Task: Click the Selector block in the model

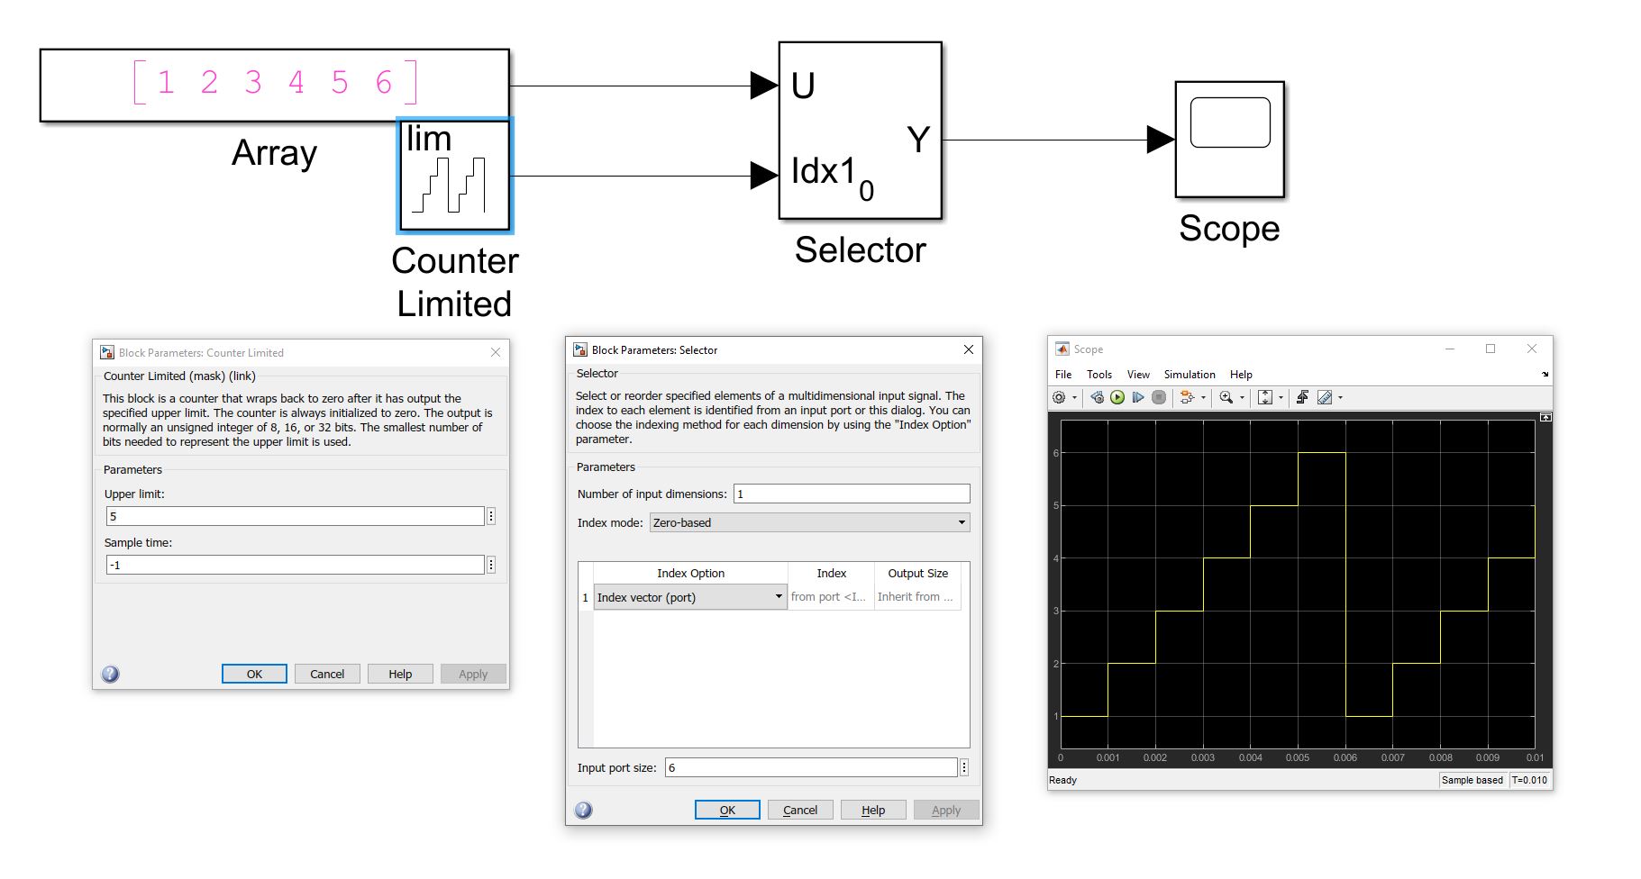Action: pos(860,131)
